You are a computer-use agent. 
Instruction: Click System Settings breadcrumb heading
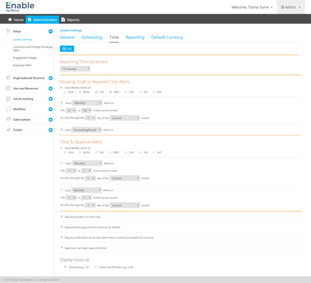click(x=71, y=30)
